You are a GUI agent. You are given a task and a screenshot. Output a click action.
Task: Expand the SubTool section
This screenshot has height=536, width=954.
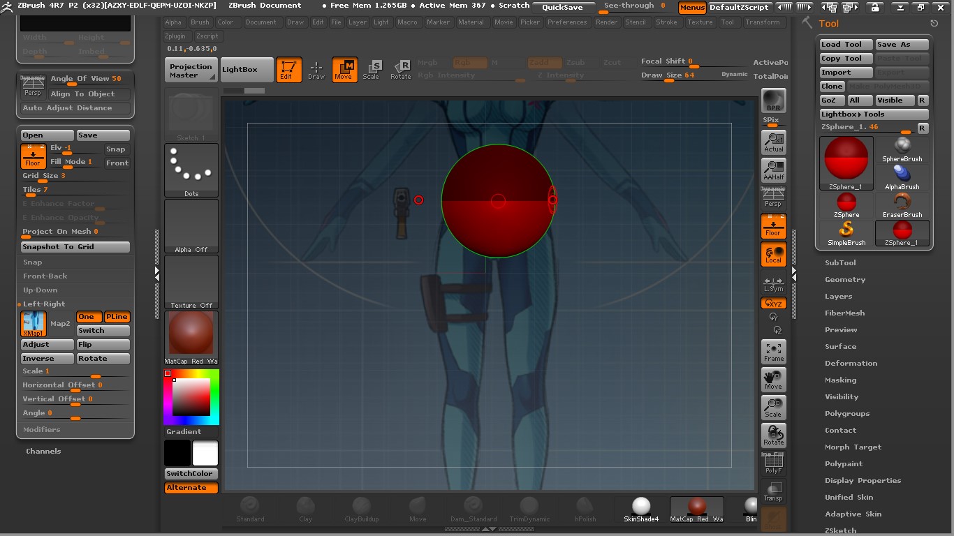coord(840,263)
